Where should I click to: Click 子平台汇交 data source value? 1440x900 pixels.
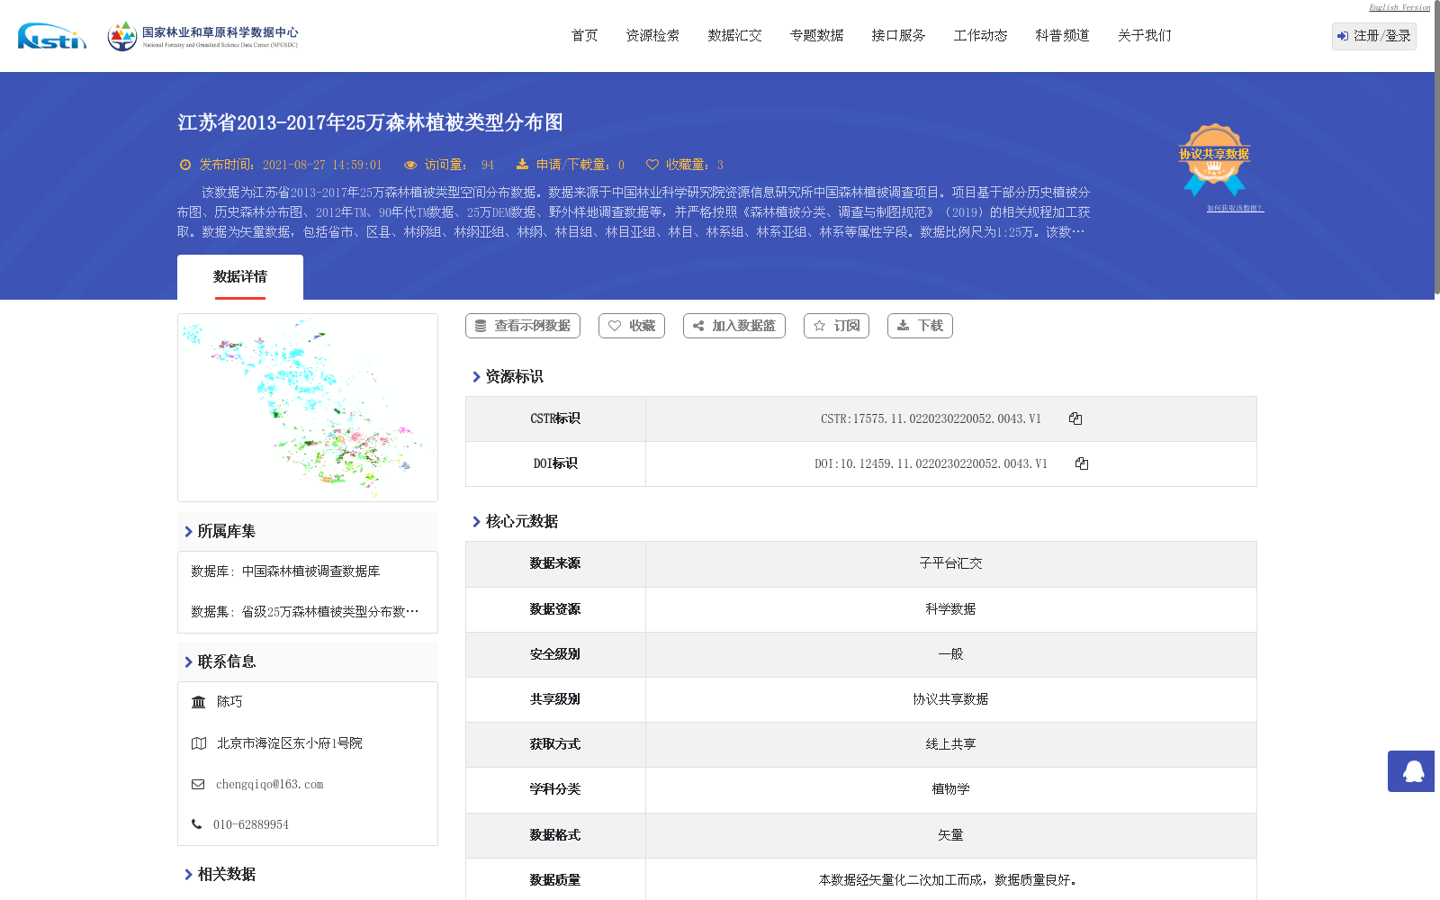(950, 563)
